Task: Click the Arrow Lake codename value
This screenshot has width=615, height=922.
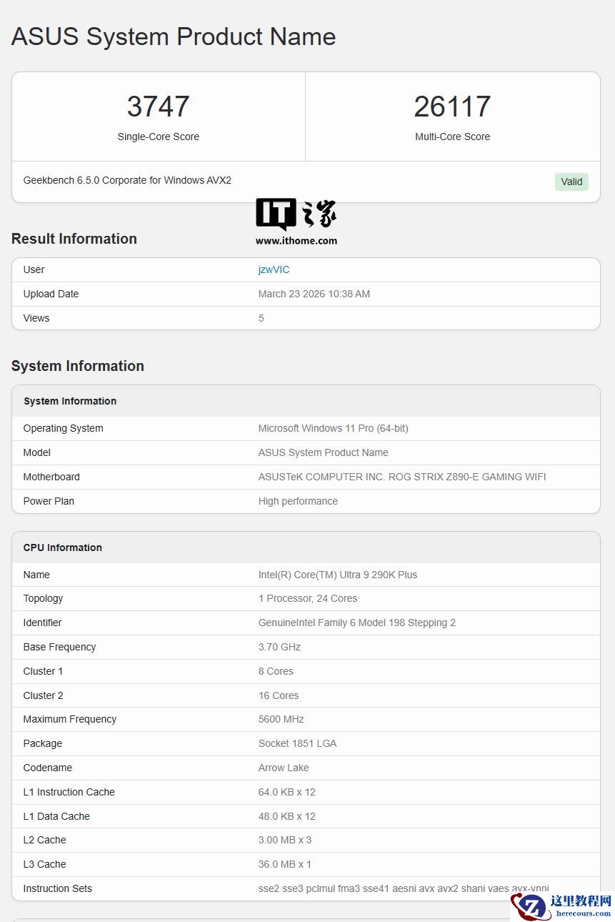Action: coord(284,768)
